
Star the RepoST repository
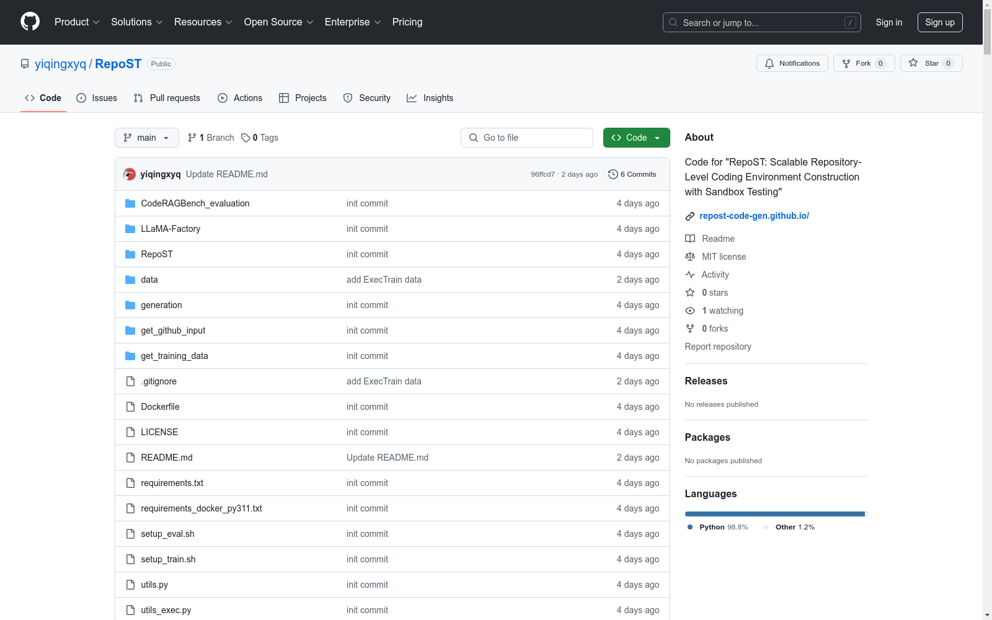pos(931,63)
